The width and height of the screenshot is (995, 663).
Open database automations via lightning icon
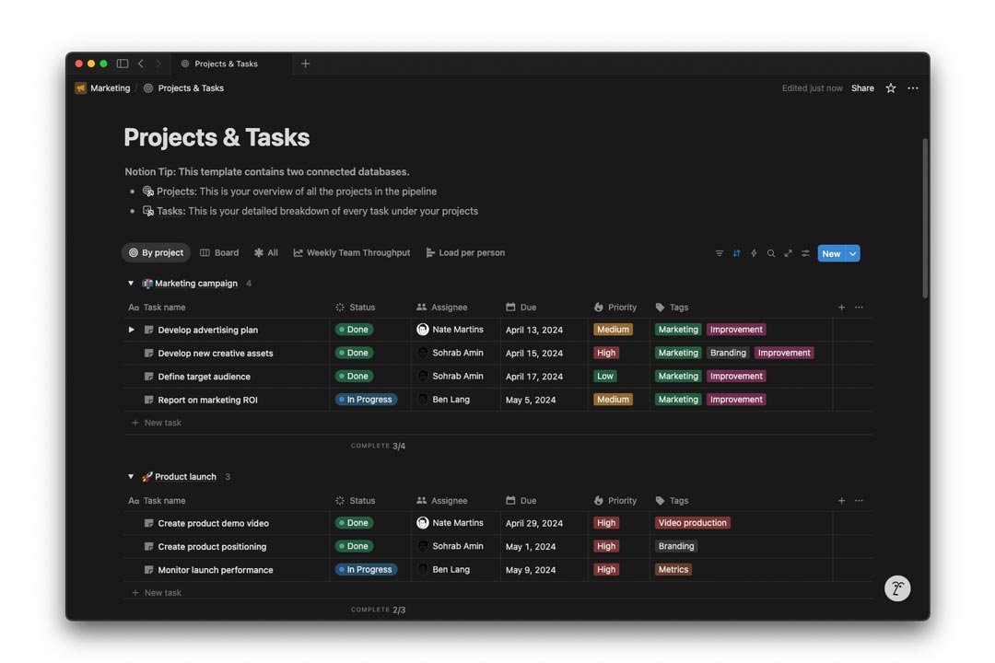coord(754,252)
